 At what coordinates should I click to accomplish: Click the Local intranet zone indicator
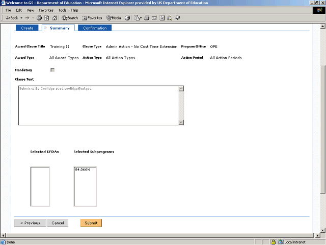point(292,242)
